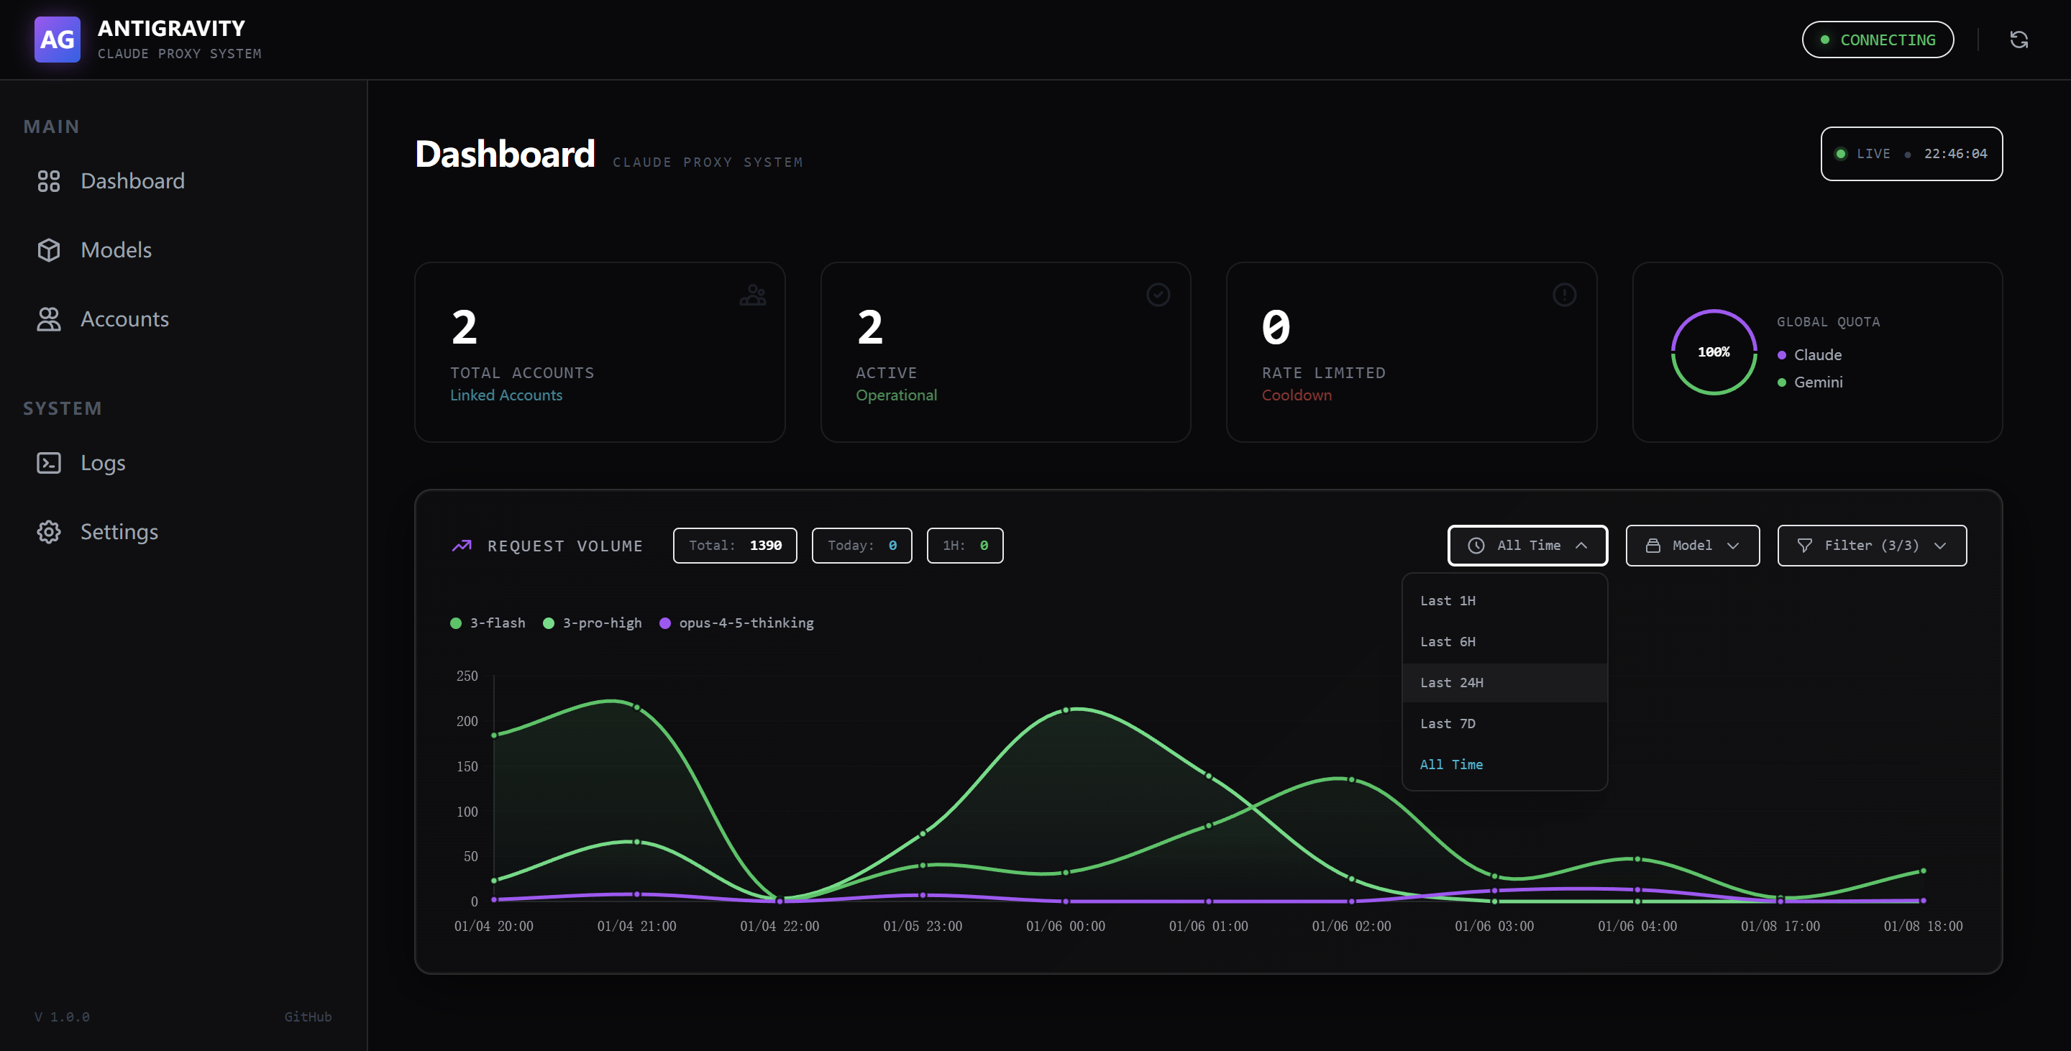This screenshot has height=1051, width=2071.
Task: Open Accounts via its people icon
Action: point(48,319)
